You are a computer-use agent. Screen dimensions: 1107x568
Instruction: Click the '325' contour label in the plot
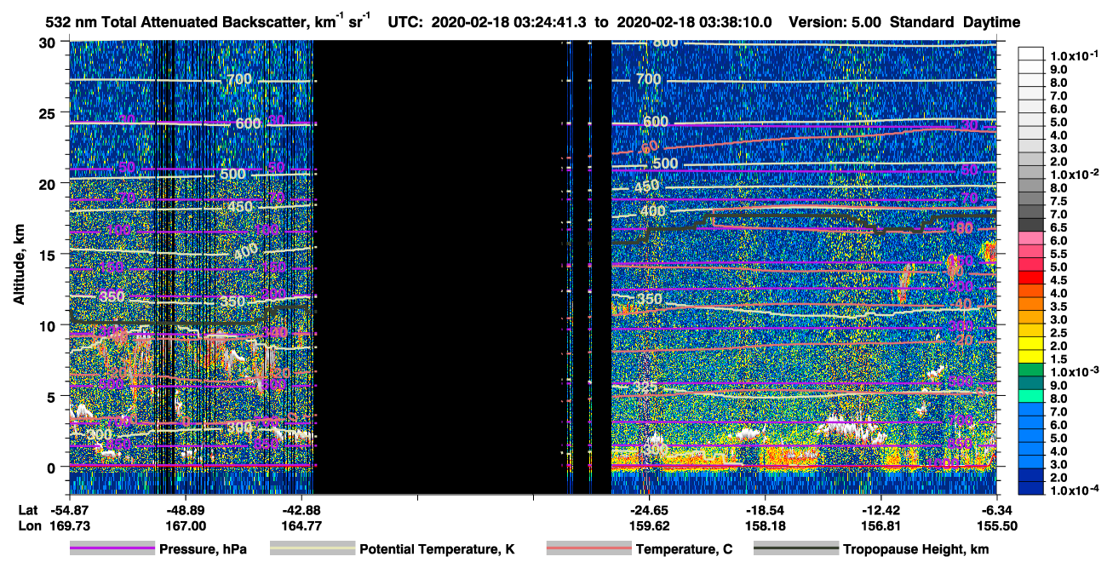(x=646, y=387)
